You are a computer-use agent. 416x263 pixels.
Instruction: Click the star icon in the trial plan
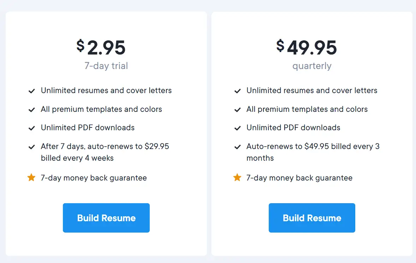pyautogui.click(x=31, y=178)
